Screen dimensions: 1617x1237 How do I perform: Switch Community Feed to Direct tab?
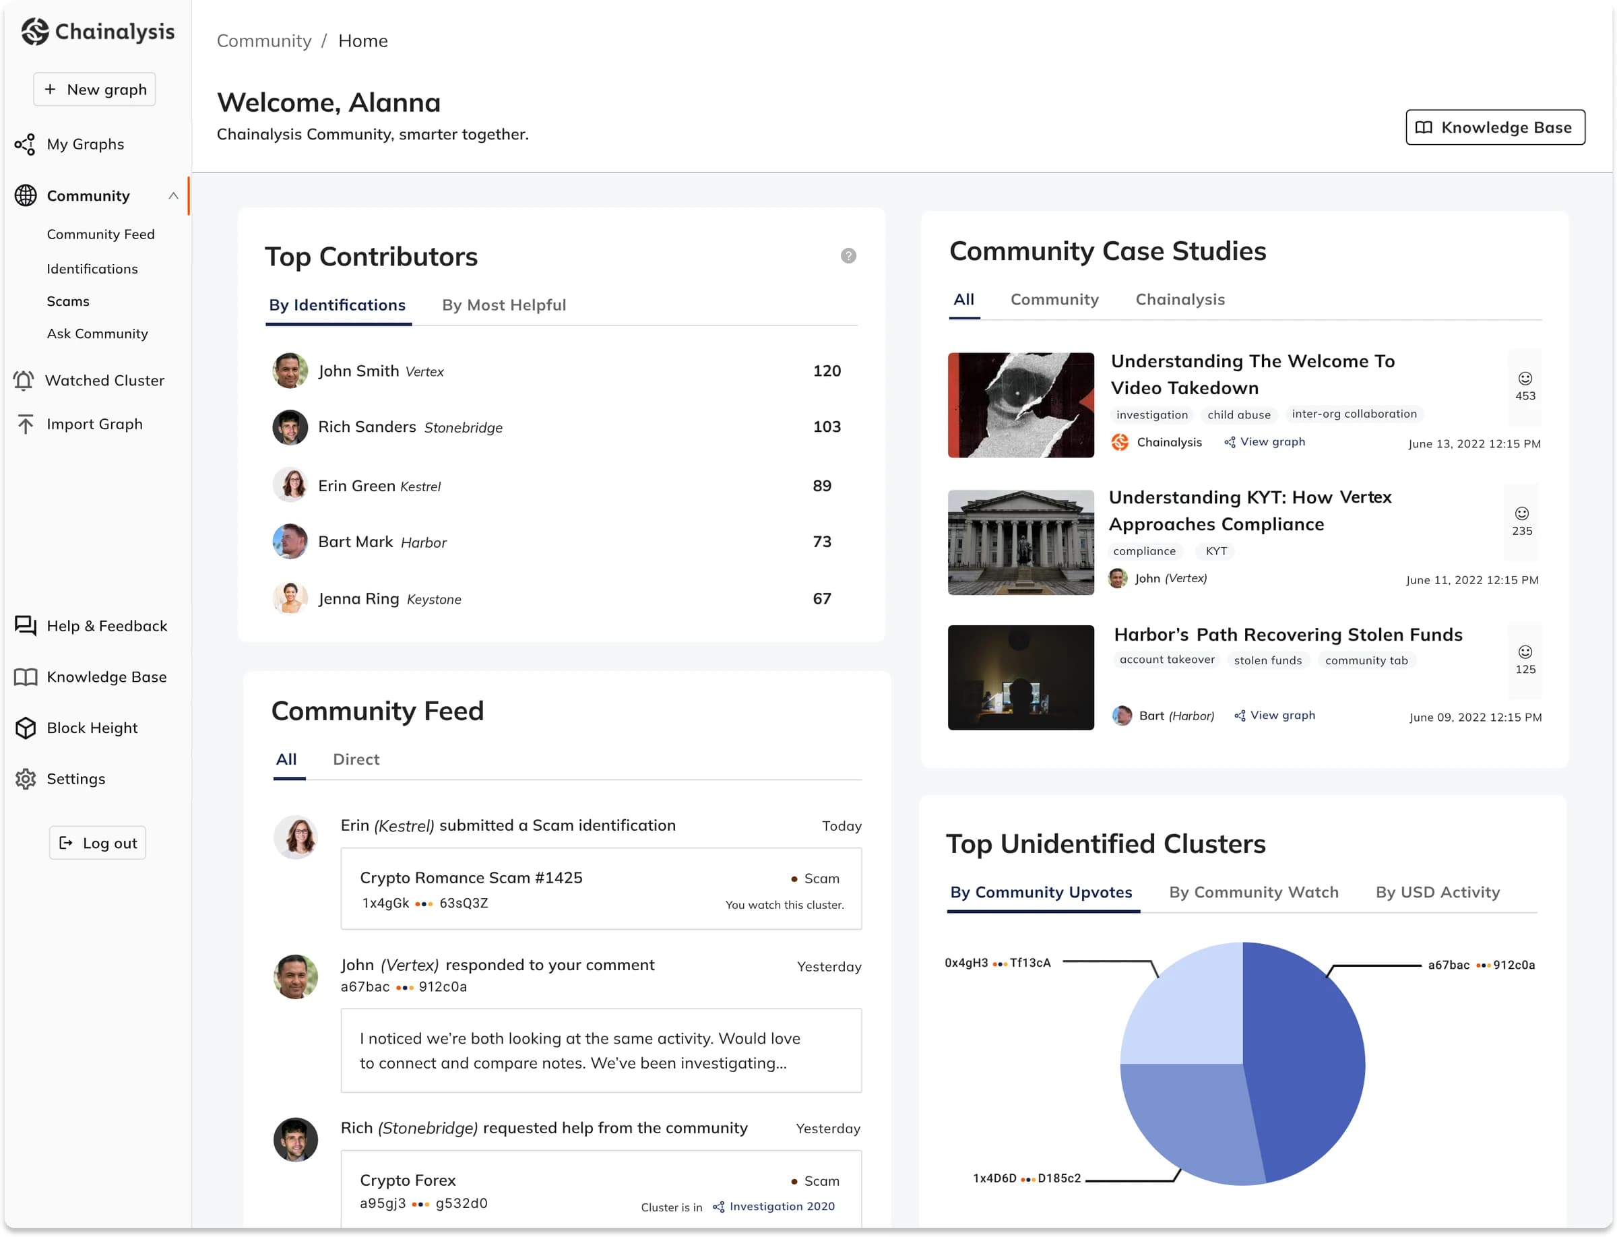pos(356,759)
